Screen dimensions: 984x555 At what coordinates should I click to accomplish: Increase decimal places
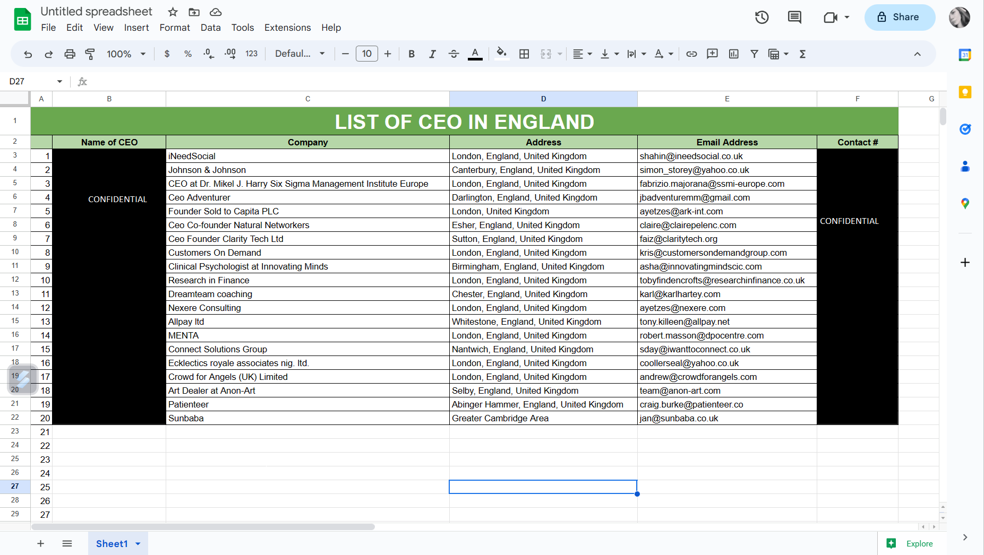pyautogui.click(x=230, y=54)
